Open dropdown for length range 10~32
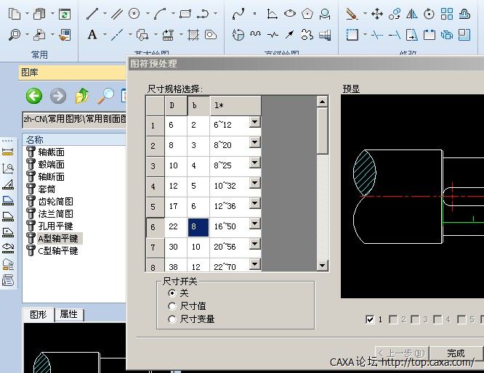Image resolution: width=484 pixels, height=373 pixels. [x=254, y=186]
